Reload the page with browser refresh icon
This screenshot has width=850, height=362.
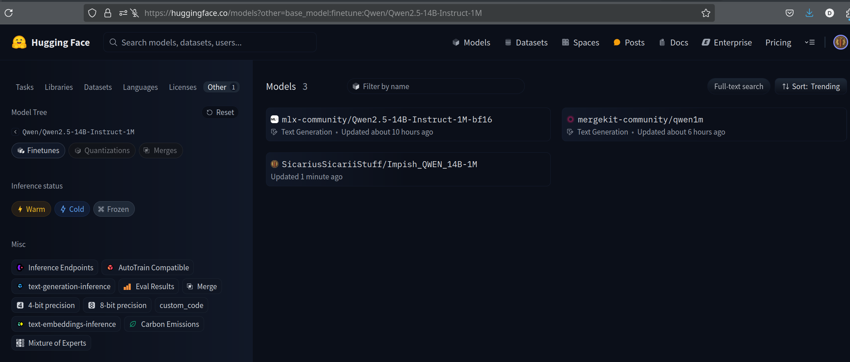coord(9,13)
